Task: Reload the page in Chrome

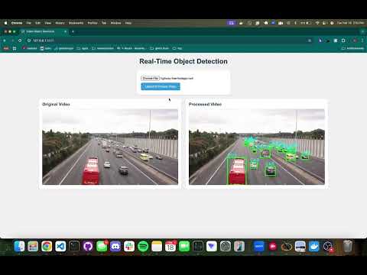Action: [20, 40]
